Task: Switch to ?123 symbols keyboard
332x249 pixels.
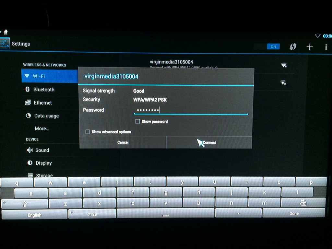Action: pyautogui.click(x=92, y=214)
